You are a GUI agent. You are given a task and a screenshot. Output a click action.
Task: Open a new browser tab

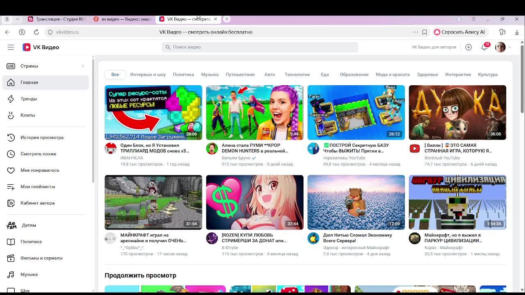(227, 19)
